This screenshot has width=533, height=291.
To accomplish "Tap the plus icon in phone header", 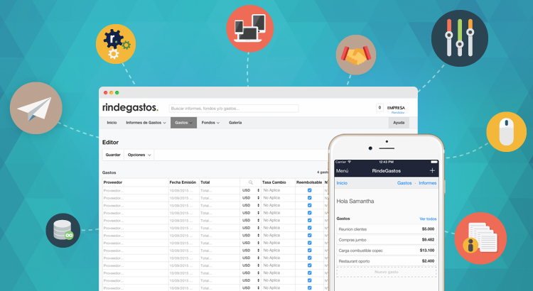I will click(432, 171).
